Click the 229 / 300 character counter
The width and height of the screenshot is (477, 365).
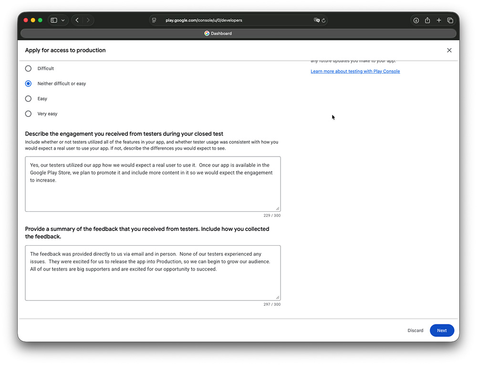pos(272,215)
